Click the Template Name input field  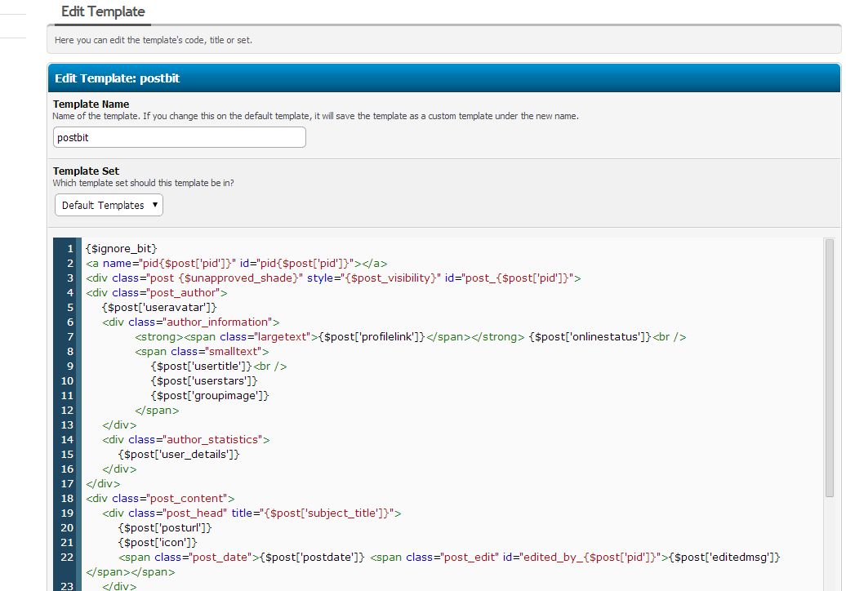tap(179, 138)
